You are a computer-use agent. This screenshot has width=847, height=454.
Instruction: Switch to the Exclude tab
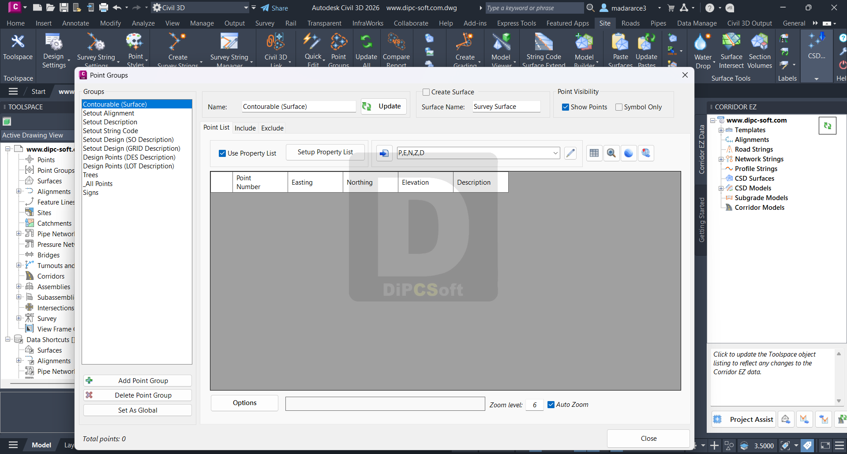tap(272, 128)
